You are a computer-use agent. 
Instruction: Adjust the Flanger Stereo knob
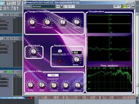click(76, 22)
